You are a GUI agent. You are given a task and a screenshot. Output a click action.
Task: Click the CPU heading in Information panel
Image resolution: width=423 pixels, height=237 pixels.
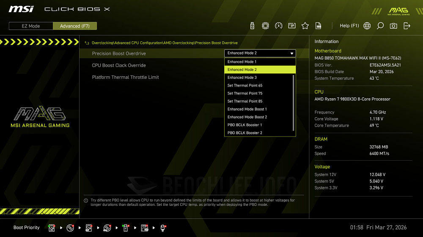tap(319, 92)
